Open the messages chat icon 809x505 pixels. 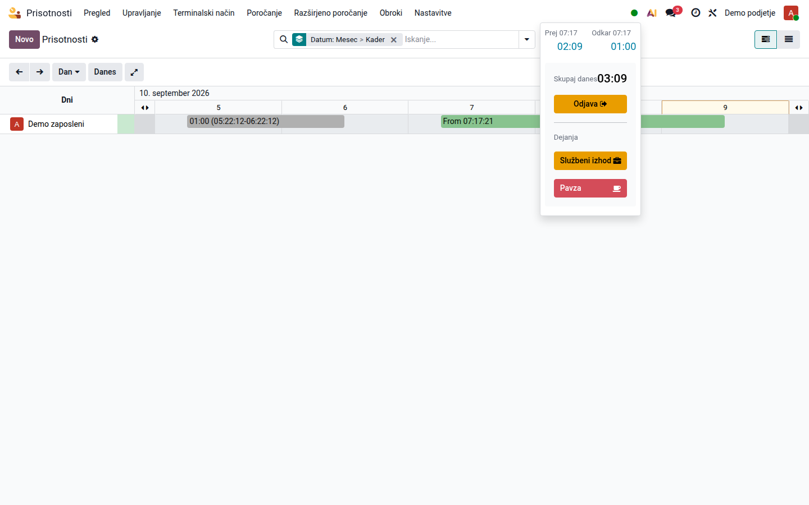(671, 13)
